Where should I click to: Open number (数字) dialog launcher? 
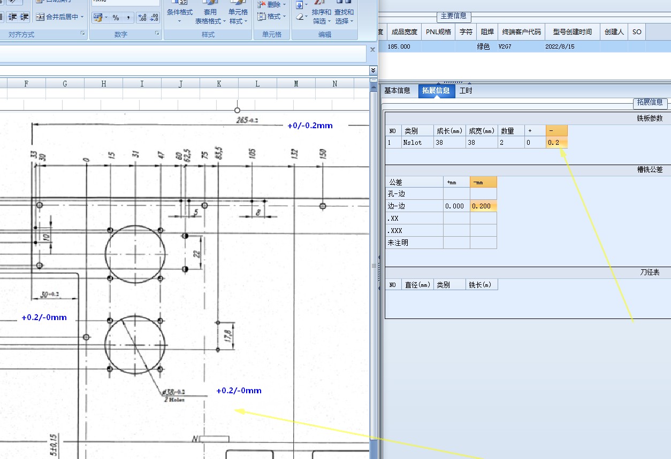point(157,34)
